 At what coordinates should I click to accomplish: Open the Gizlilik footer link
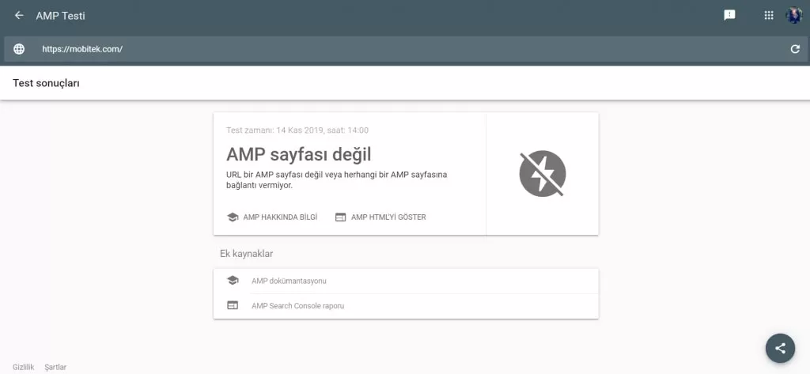23,368
